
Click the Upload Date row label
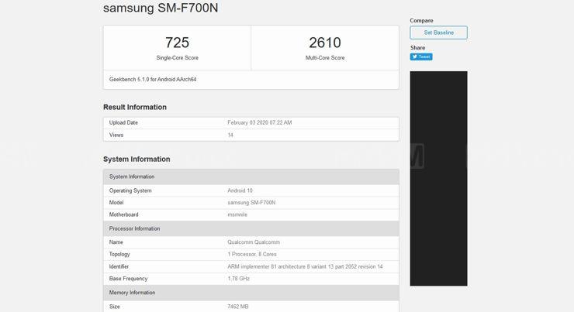[x=123, y=123]
